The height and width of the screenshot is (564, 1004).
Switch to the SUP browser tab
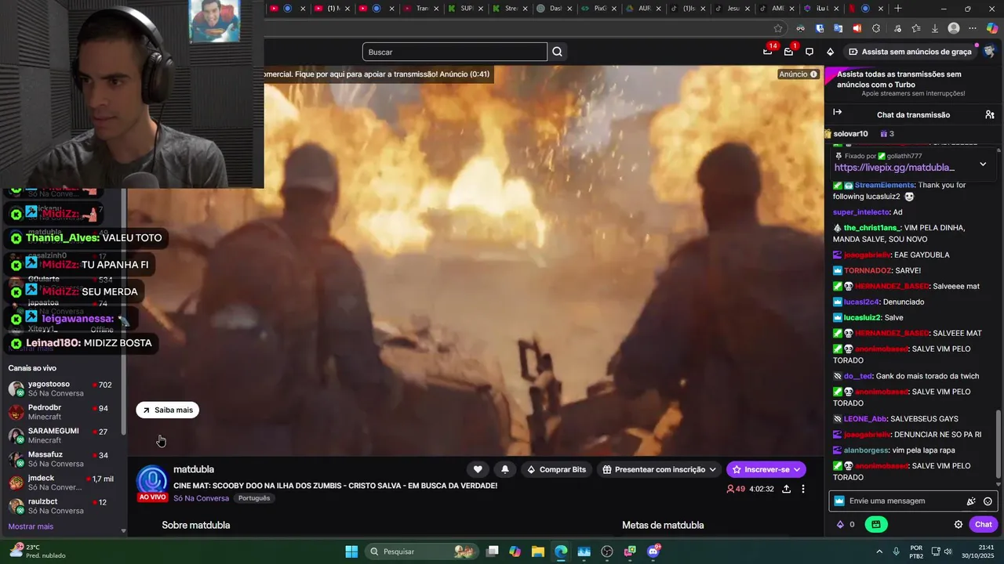[464, 9]
